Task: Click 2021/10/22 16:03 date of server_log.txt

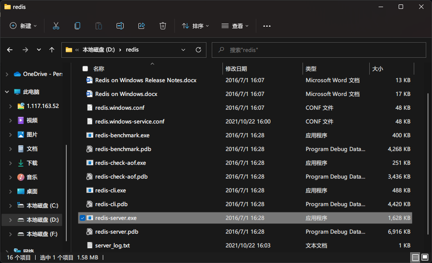Action: click(x=248, y=245)
